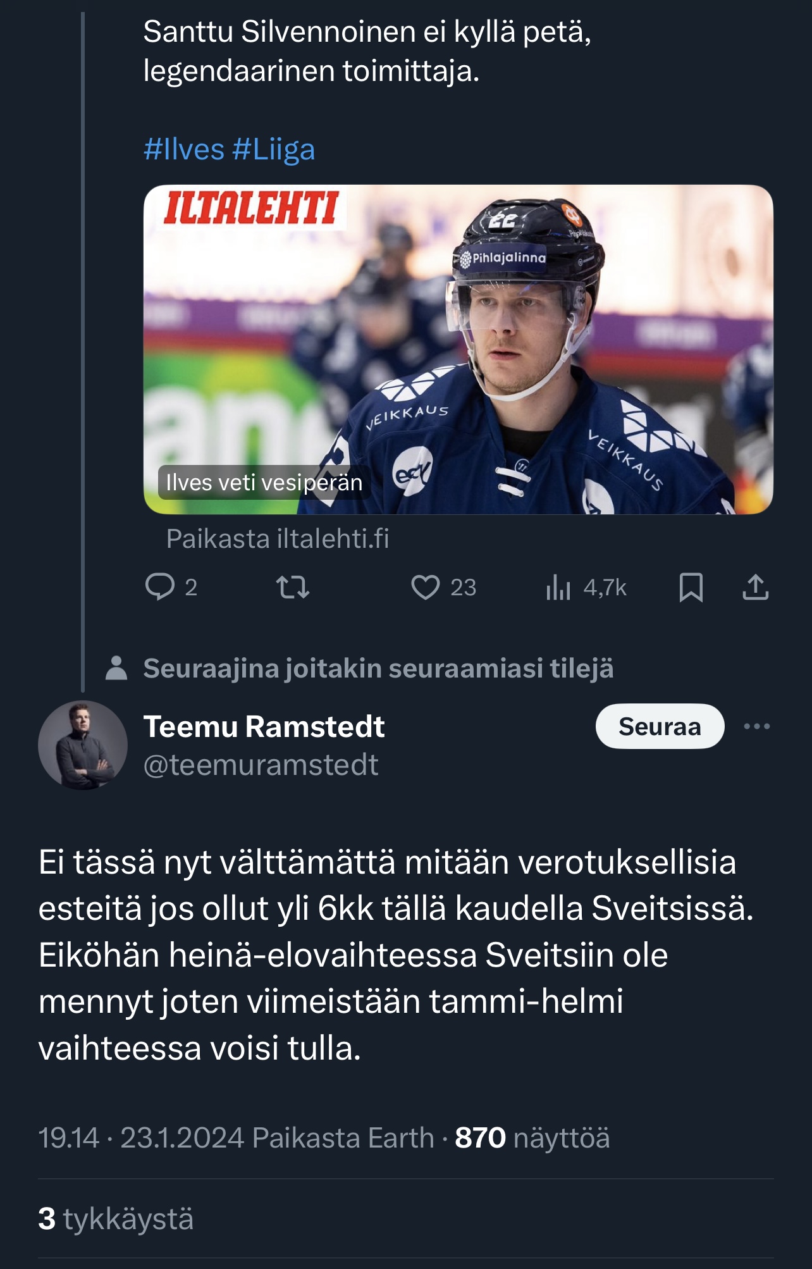Tap the #Liiga hashtag

273,150
